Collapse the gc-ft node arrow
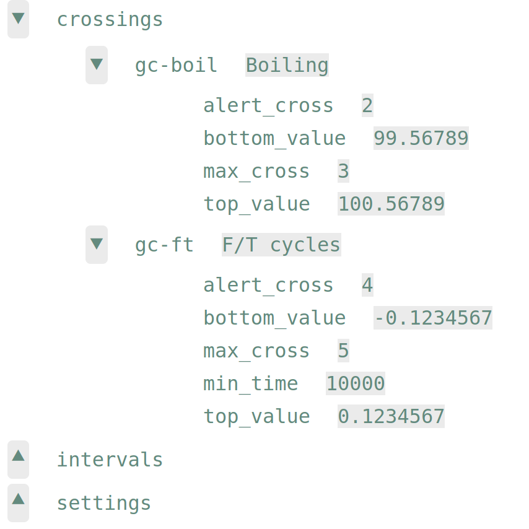The height and width of the screenshot is (529, 529). [97, 244]
